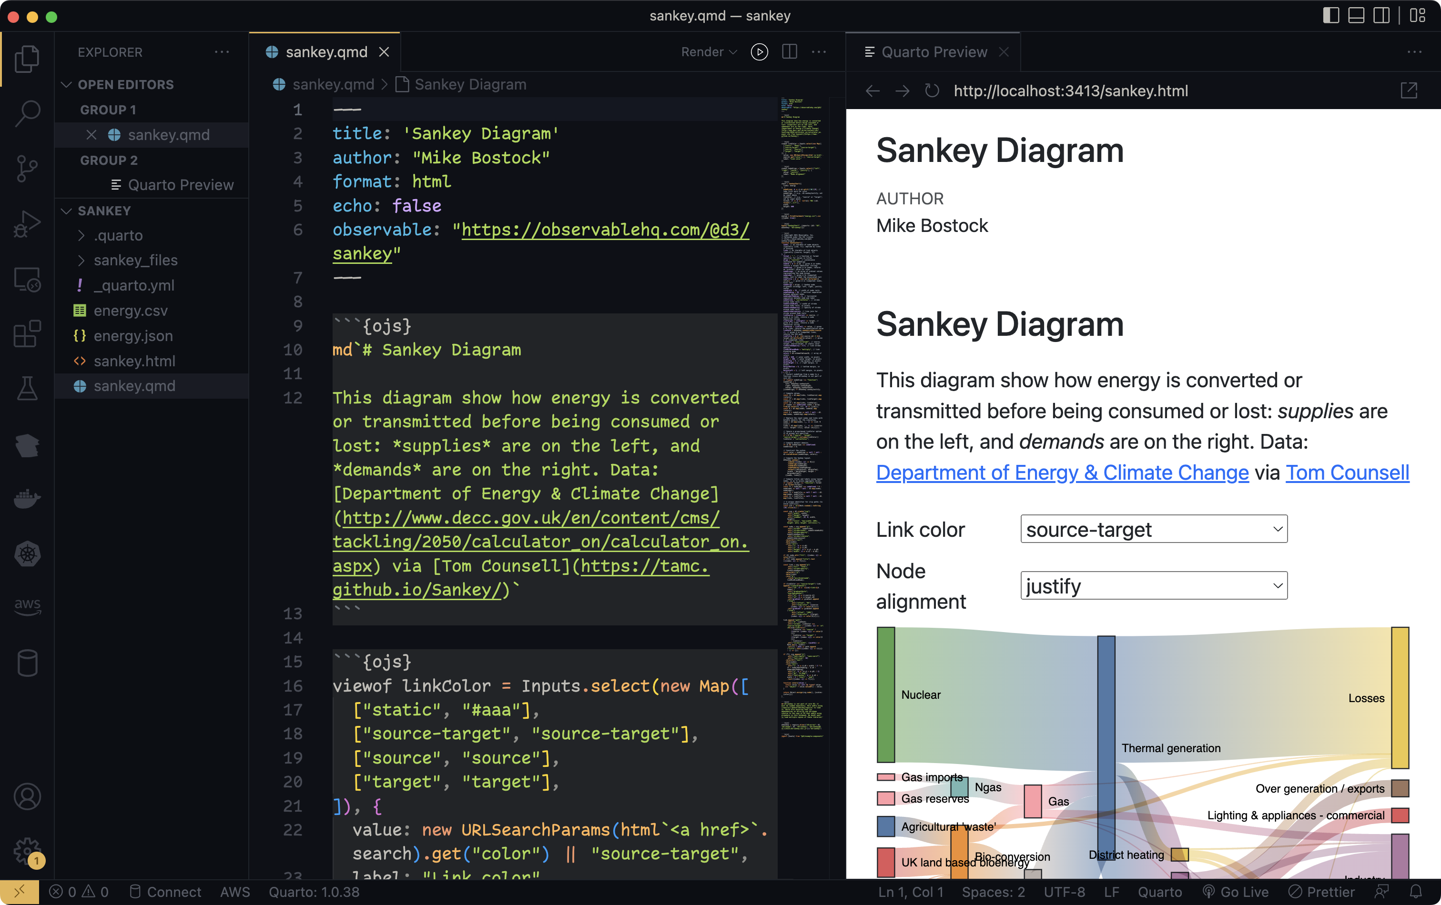Open the Link color dropdown
The width and height of the screenshot is (1441, 905).
click(x=1153, y=529)
